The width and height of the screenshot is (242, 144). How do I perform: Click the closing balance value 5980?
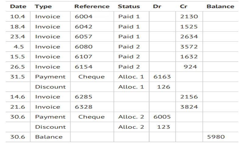(216, 137)
